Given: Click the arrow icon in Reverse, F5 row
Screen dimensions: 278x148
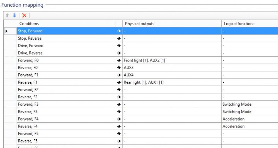Looking at the screenshot, I should [119, 141].
